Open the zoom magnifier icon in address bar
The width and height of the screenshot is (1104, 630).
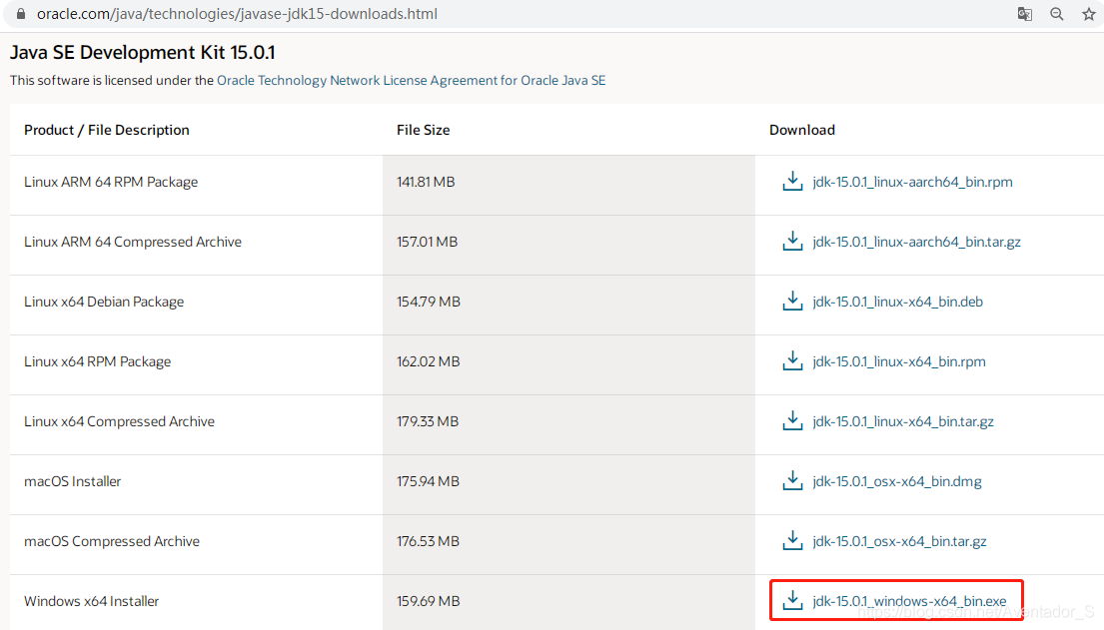point(1057,14)
